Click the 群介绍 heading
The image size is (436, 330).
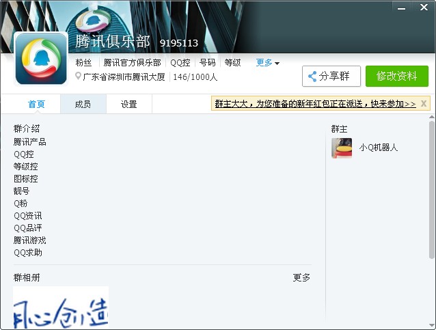27,128
